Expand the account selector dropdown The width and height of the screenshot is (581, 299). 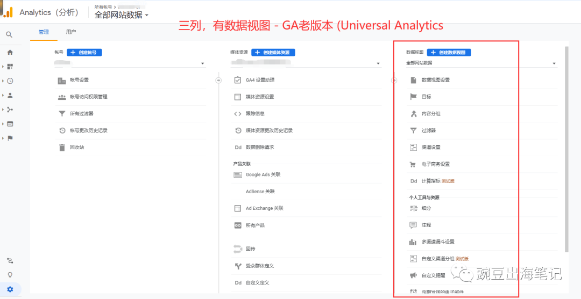(x=203, y=63)
